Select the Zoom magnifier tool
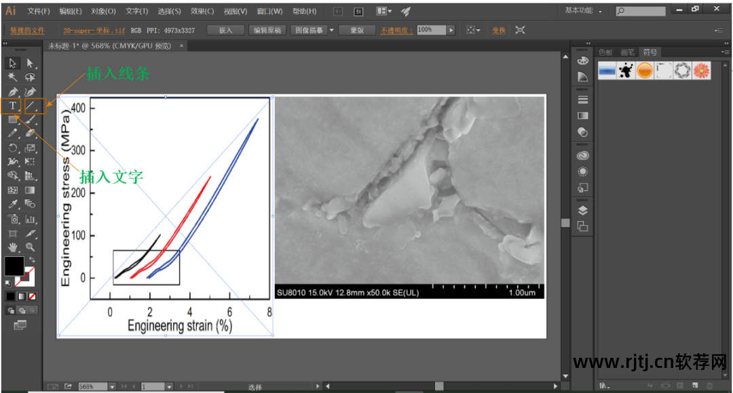This screenshot has width=733, height=393. pyautogui.click(x=31, y=247)
